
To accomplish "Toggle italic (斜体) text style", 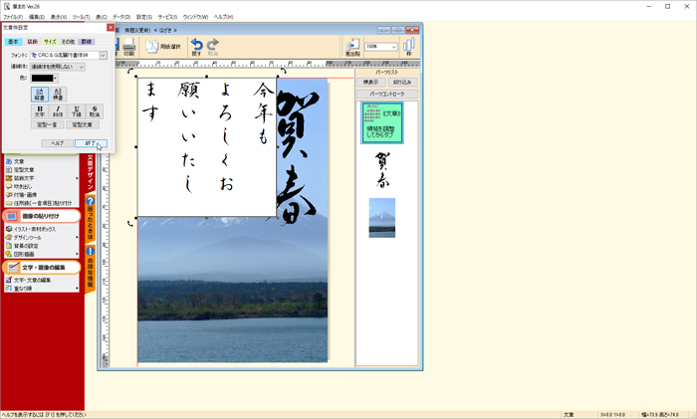I will coord(58,111).
